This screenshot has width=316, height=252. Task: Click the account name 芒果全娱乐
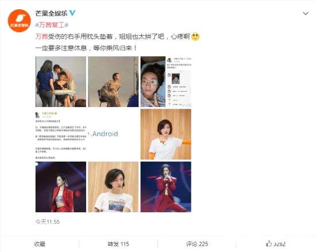(x=51, y=13)
